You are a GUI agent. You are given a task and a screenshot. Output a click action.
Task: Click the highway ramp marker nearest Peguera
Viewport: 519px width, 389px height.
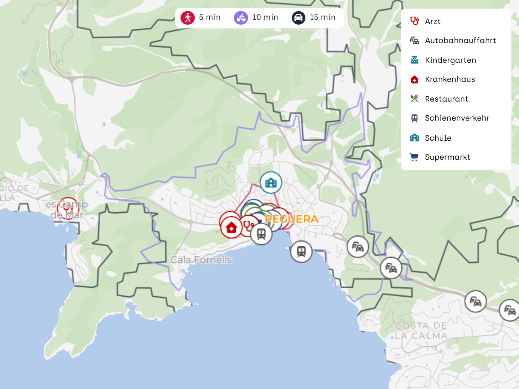358,247
